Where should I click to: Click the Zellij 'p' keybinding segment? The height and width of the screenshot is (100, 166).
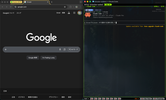coord(96,99)
